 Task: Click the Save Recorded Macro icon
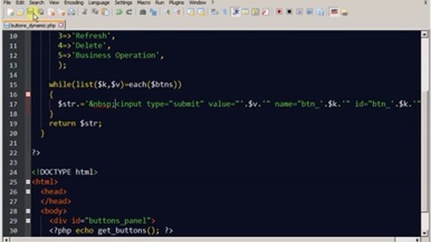pyautogui.click(x=321, y=12)
